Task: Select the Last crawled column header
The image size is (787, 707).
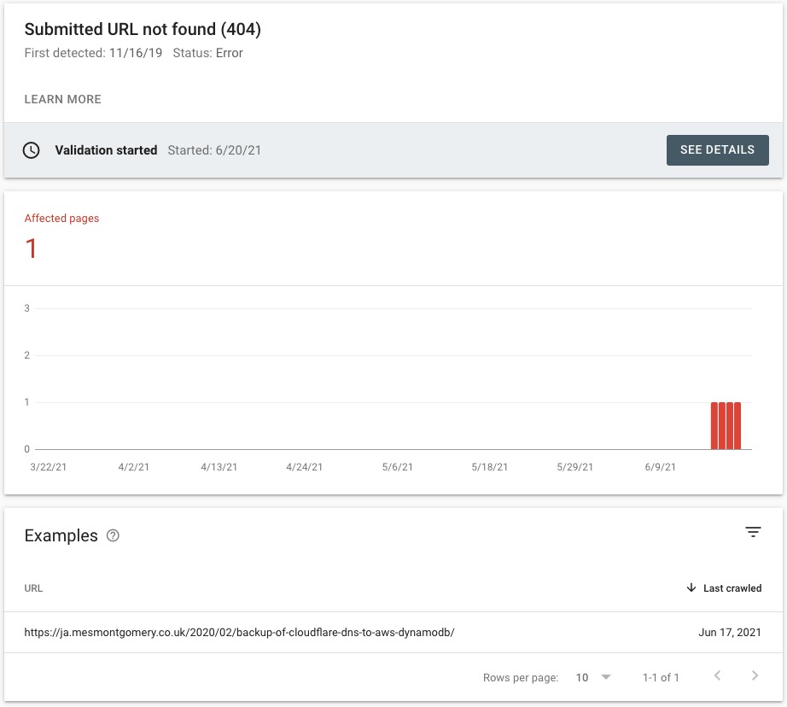Action: (x=731, y=587)
